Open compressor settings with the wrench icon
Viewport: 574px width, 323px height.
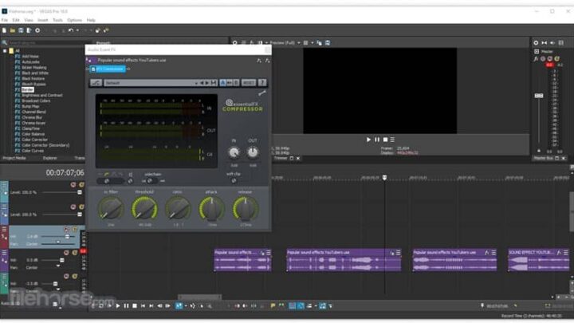[x=262, y=93]
